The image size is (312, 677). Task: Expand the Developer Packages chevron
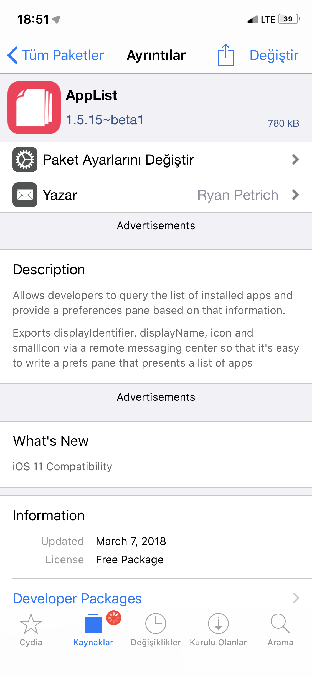pos(296,598)
